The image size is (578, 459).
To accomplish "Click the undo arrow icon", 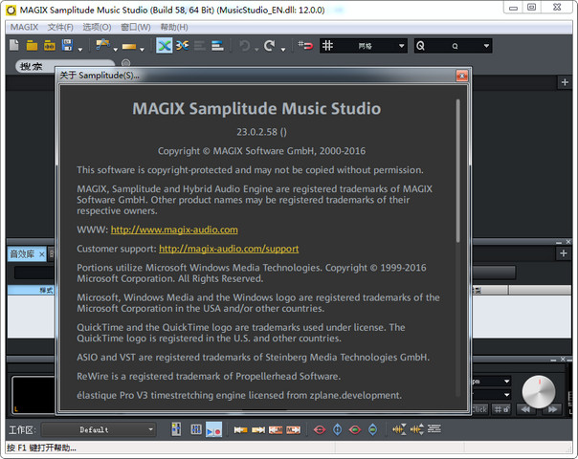I will pyautogui.click(x=245, y=46).
